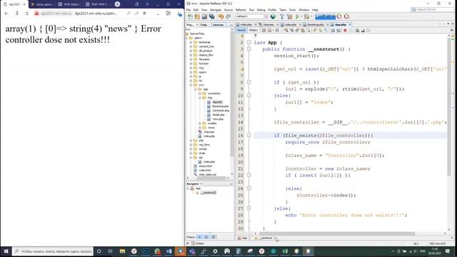Click the green Run Project arrow
This screenshot has height=257, width=457.
tap(297, 16)
